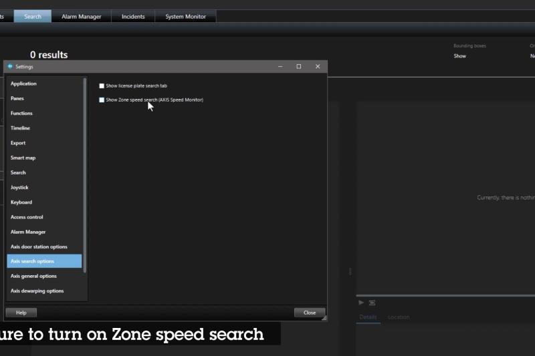Image resolution: width=535 pixels, height=356 pixels.
Task: Maximize the Settings dialog
Action: click(299, 67)
